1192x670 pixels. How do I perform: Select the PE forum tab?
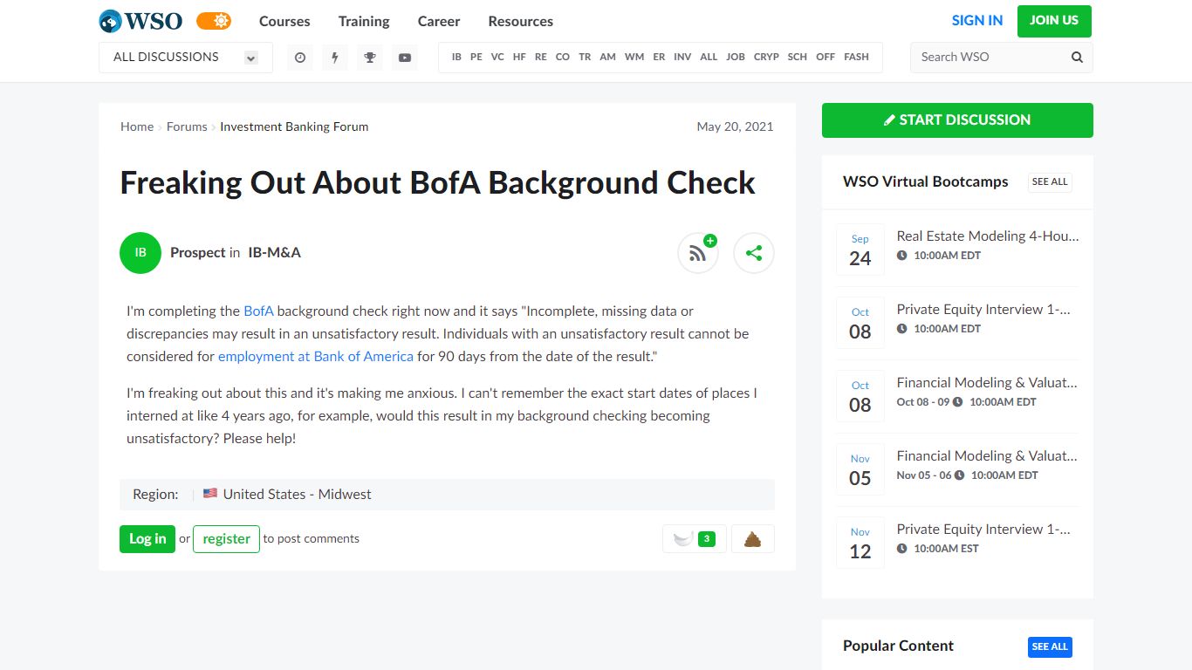tap(476, 57)
